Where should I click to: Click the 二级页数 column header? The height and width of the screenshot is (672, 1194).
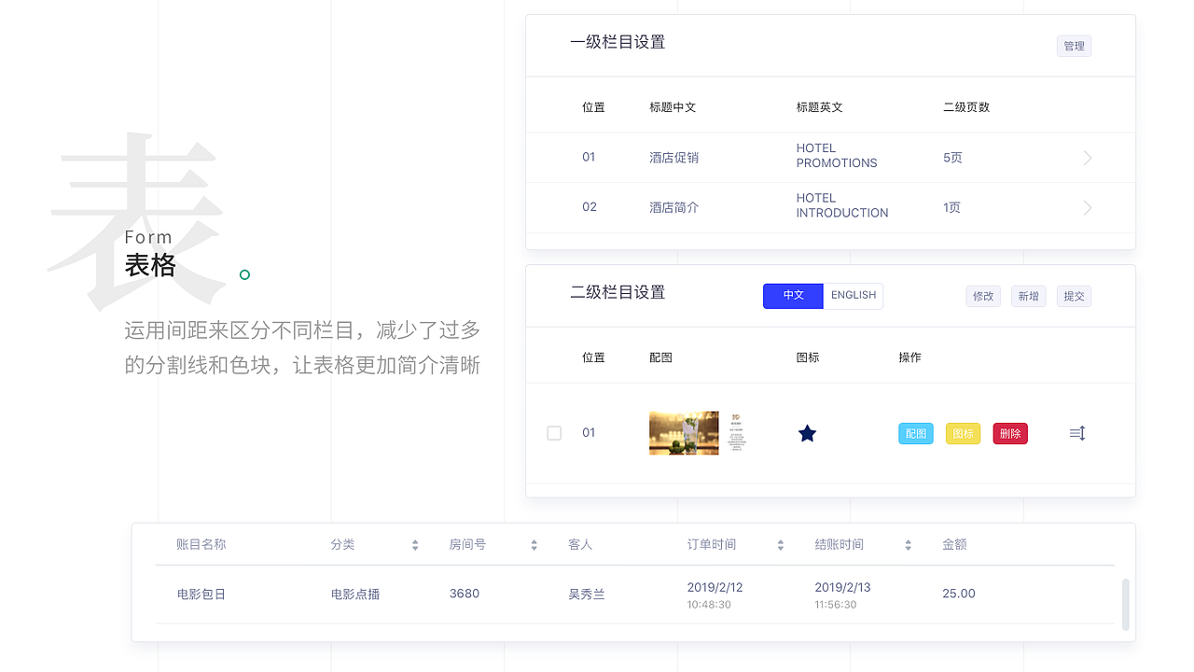(x=966, y=107)
